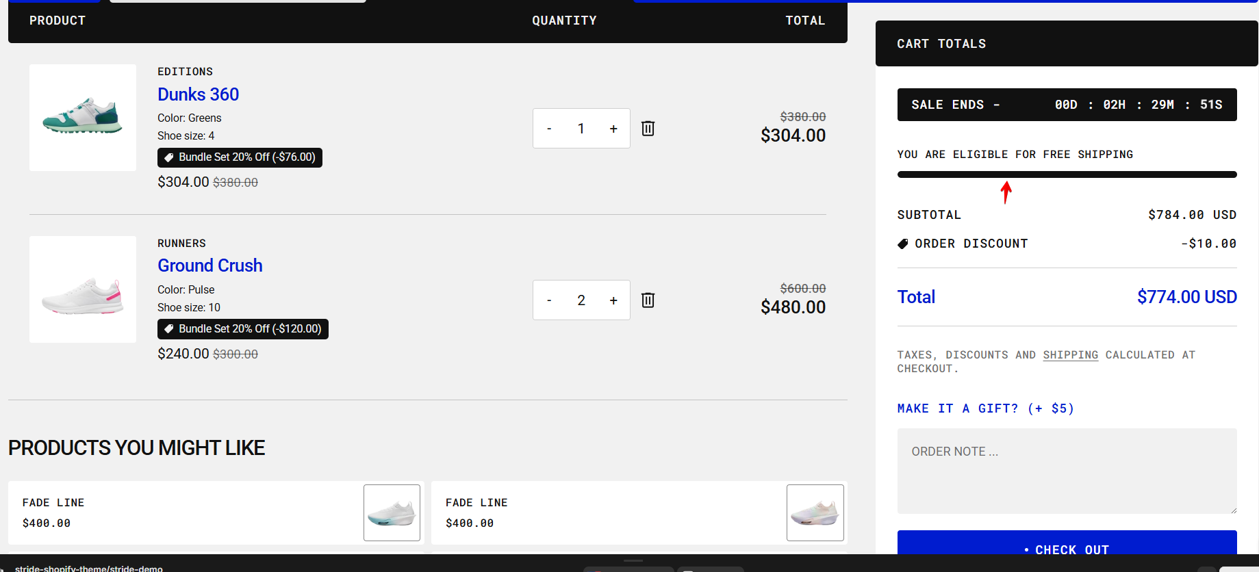Decrease Dunks 360 quantity with minus
Viewport: 1259px width, 572px height.
coord(549,129)
